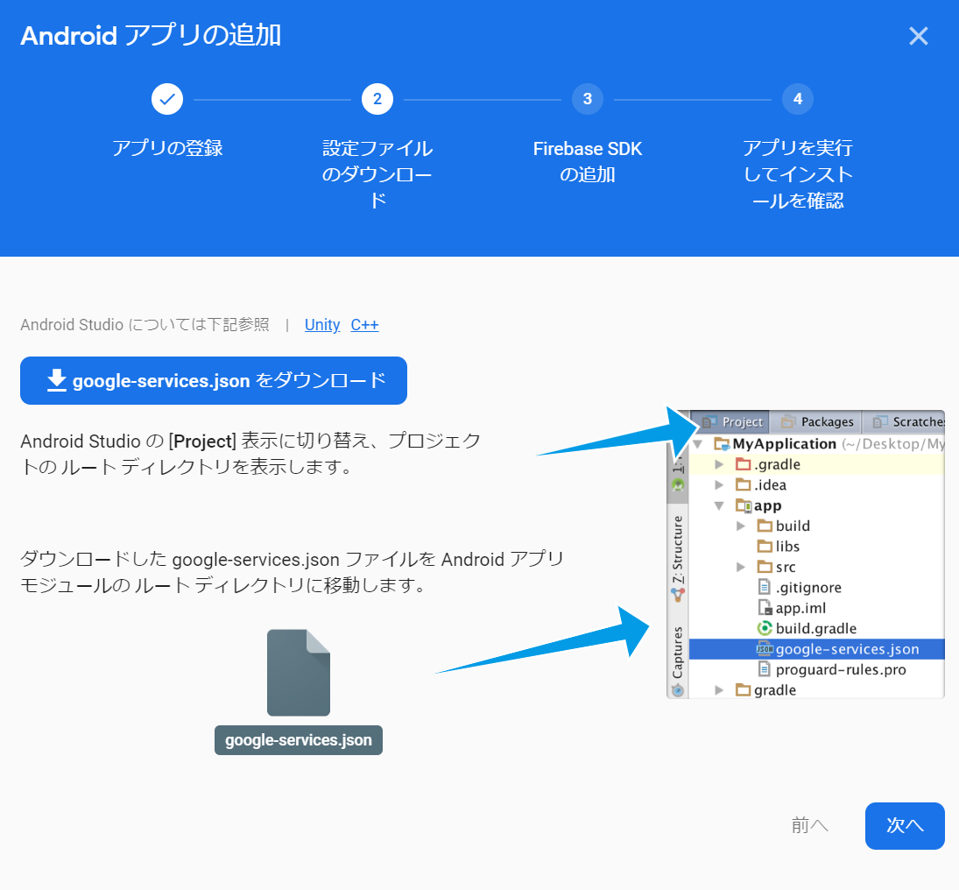959x890 pixels.
Task: Click the Firebase SDK の追加 step label
Action: [x=587, y=161]
